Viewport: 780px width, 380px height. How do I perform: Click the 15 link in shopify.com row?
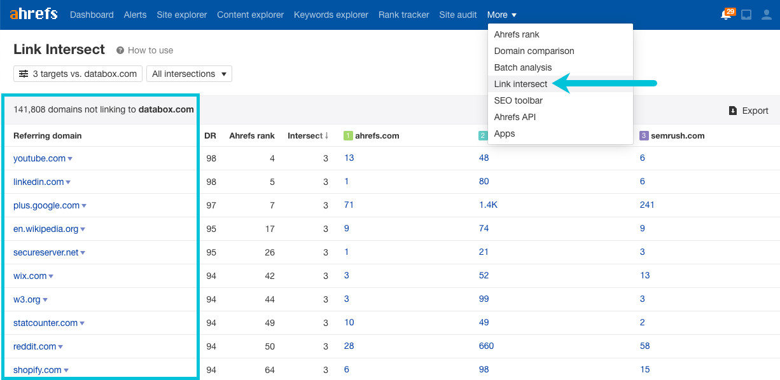click(x=645, y=369)
